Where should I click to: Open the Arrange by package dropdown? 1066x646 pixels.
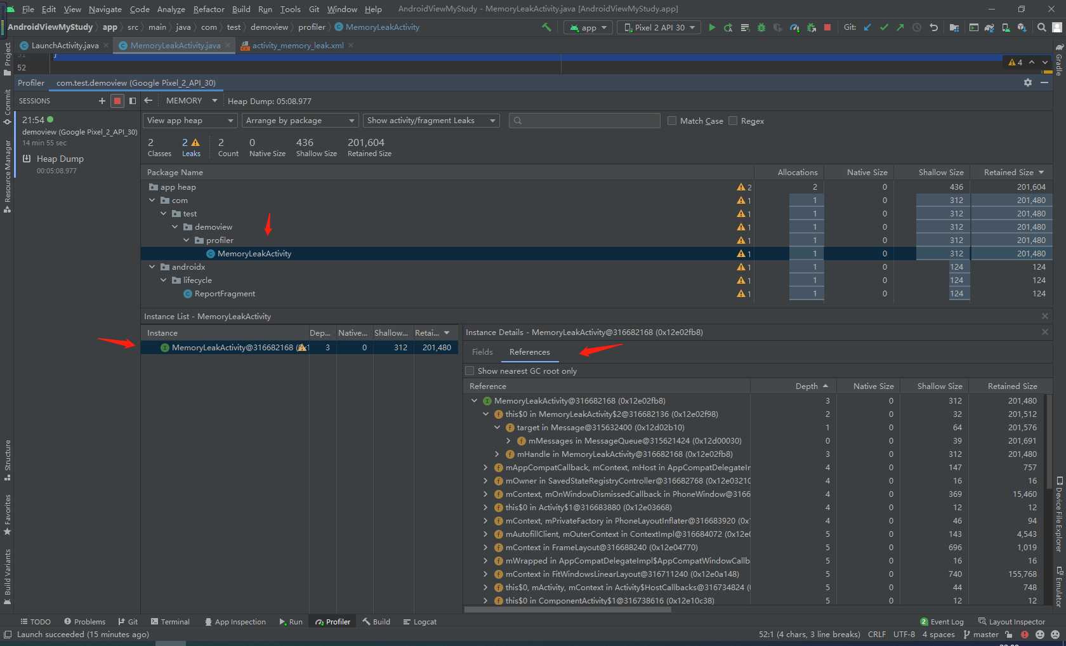tap(299, 120)
